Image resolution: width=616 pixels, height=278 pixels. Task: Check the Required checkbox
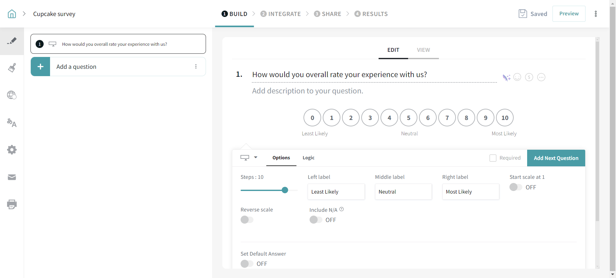tap(493, 158)
